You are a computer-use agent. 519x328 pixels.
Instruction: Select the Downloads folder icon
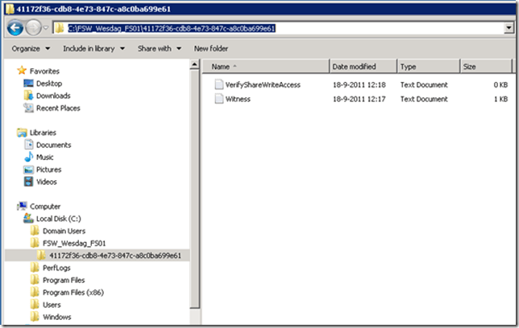(29, 96)
